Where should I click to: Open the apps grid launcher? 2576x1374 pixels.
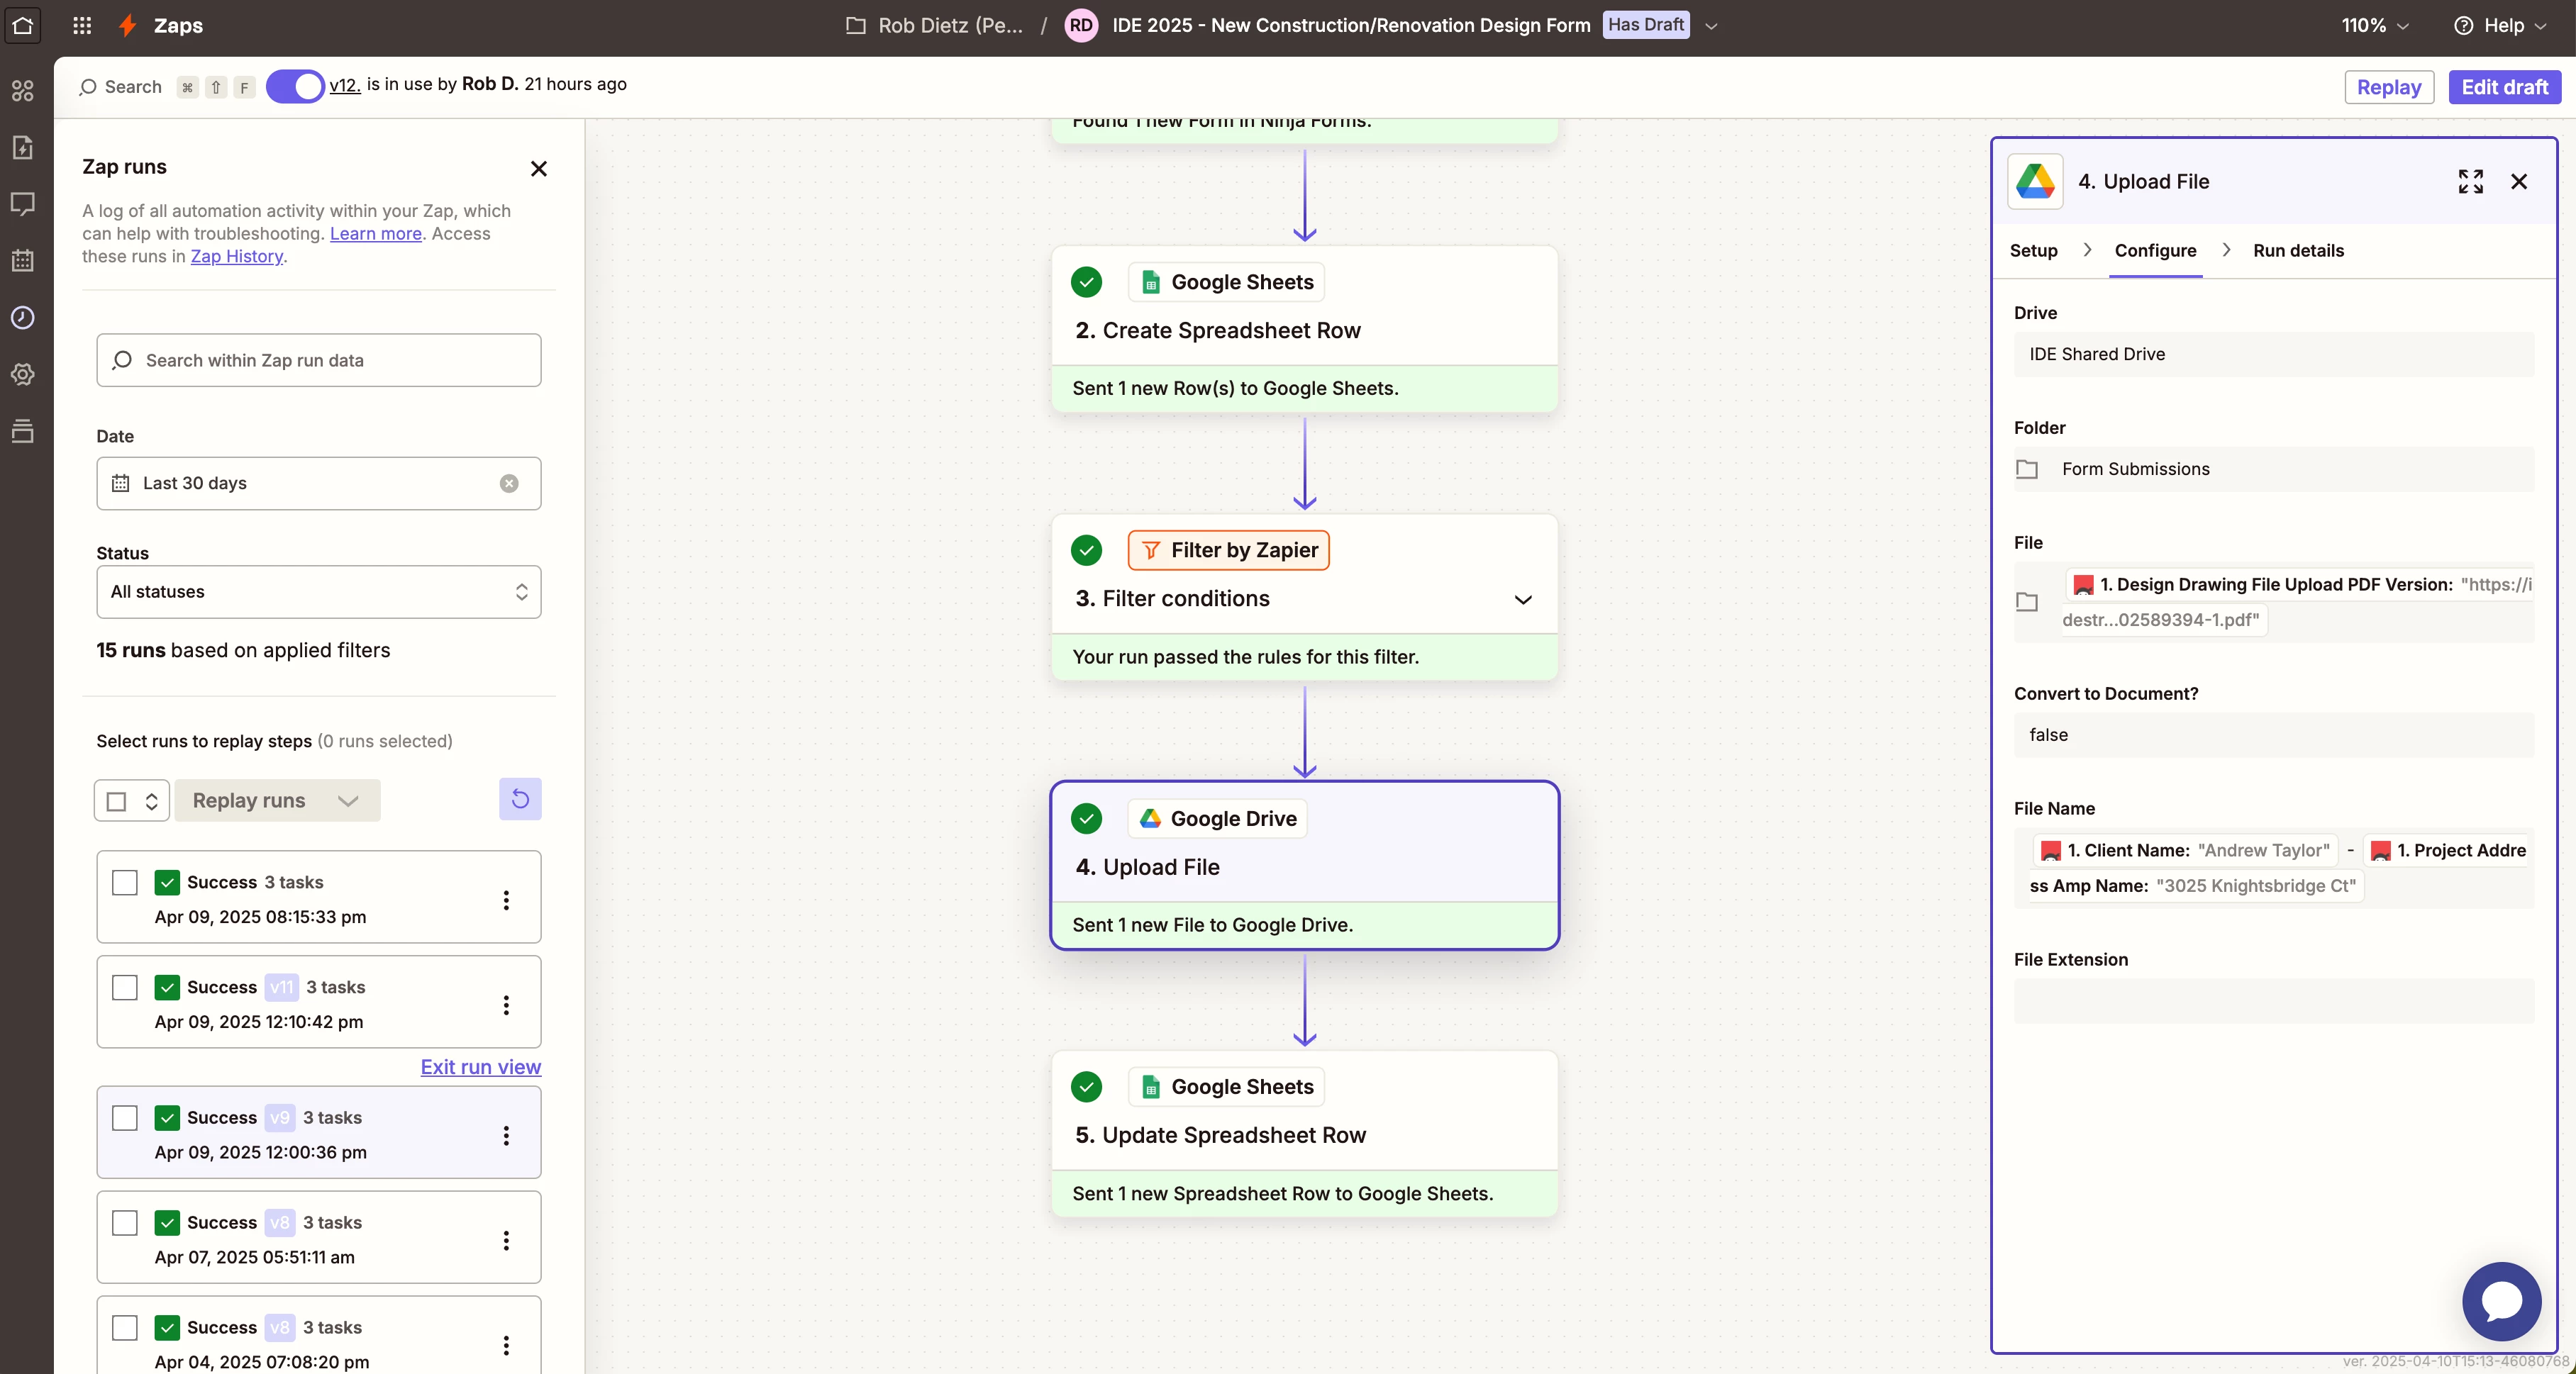click(82, 25)
